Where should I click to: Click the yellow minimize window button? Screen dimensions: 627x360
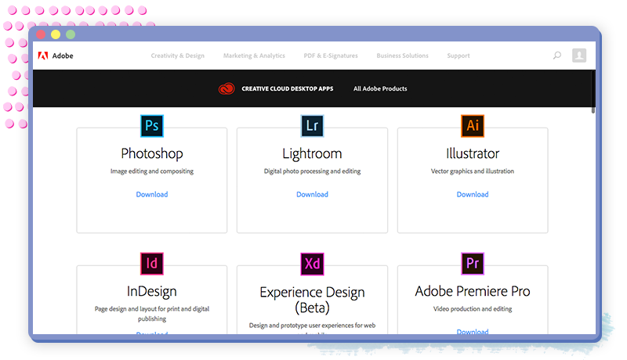point(56,34)
